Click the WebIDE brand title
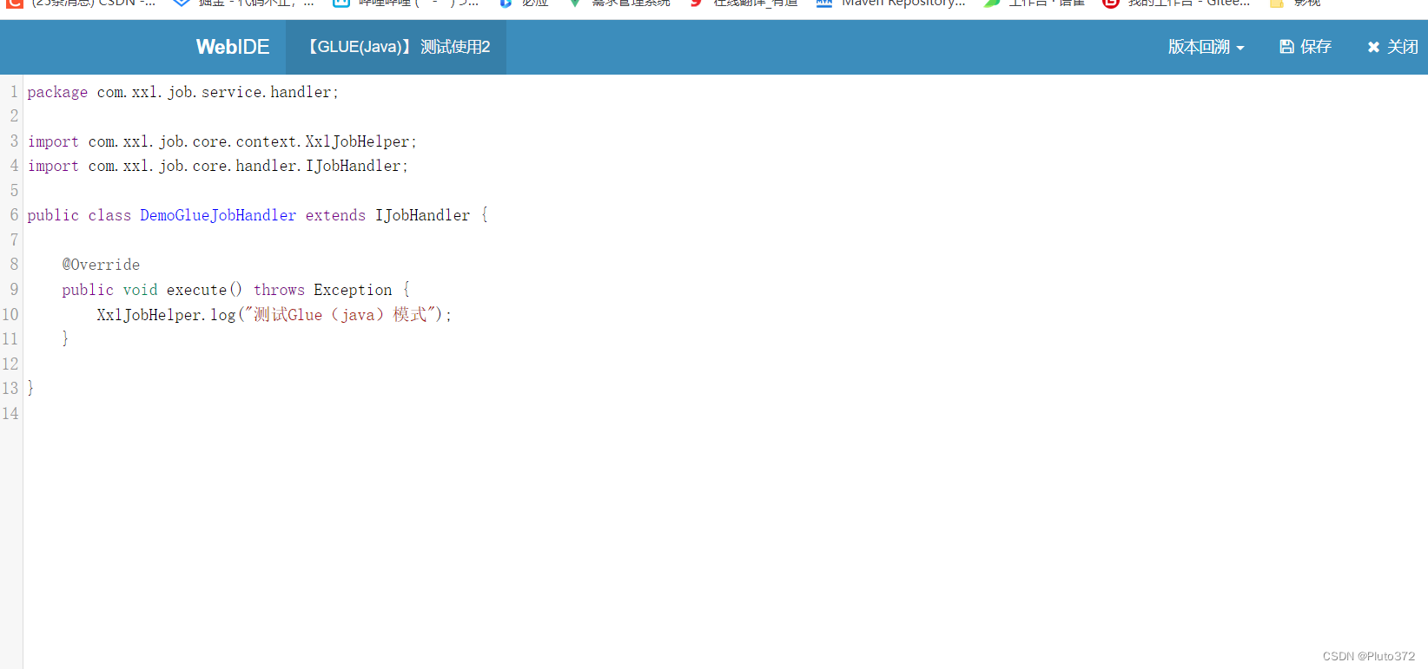 [232, 47]
